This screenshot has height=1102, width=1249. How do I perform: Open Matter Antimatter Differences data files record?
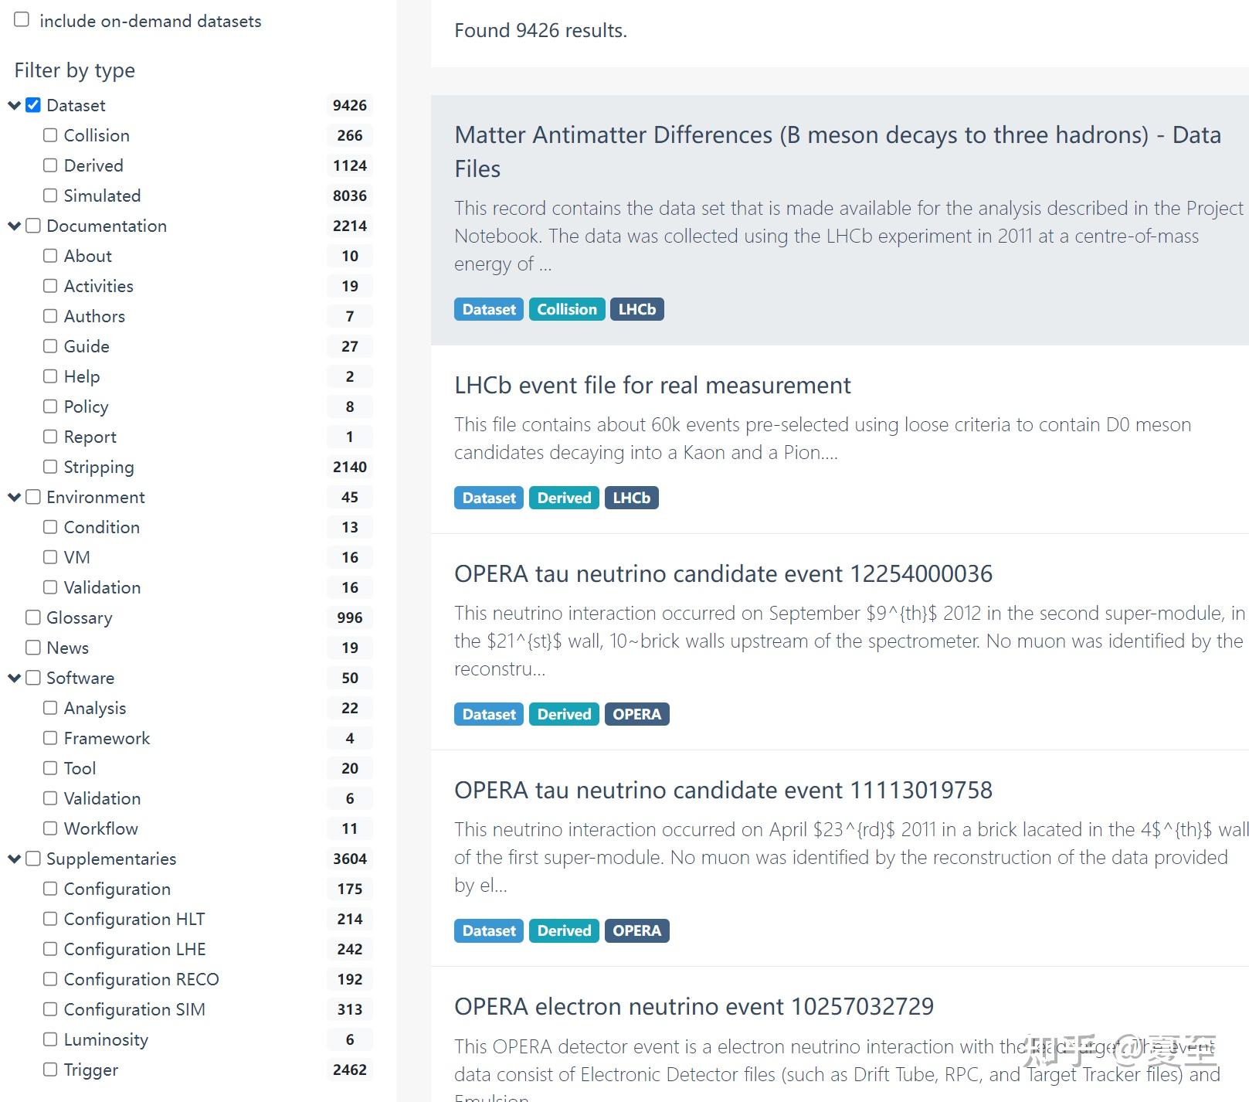tap(837, 151)
